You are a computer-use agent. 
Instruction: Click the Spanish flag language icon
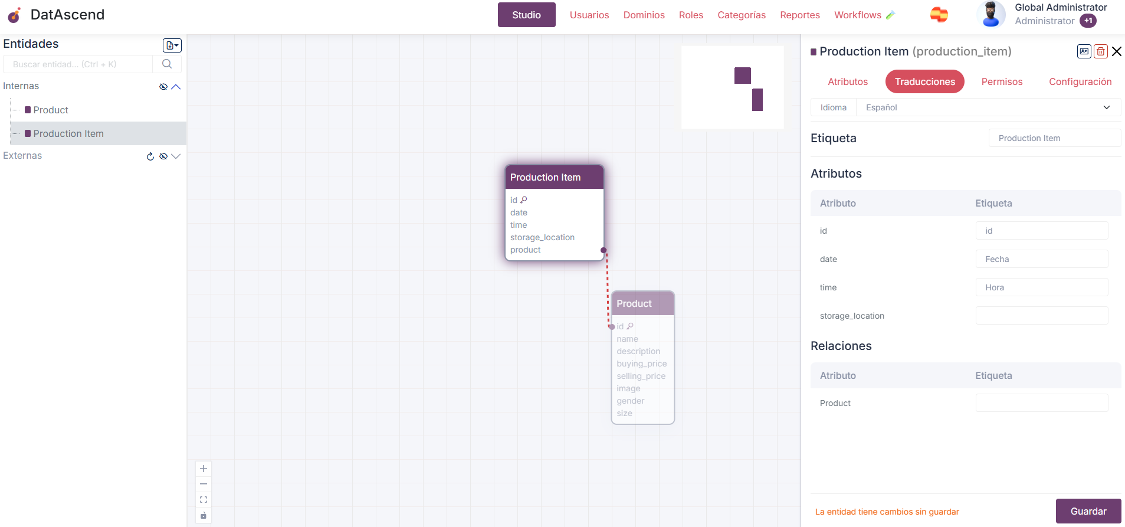[x=939, y=15]
